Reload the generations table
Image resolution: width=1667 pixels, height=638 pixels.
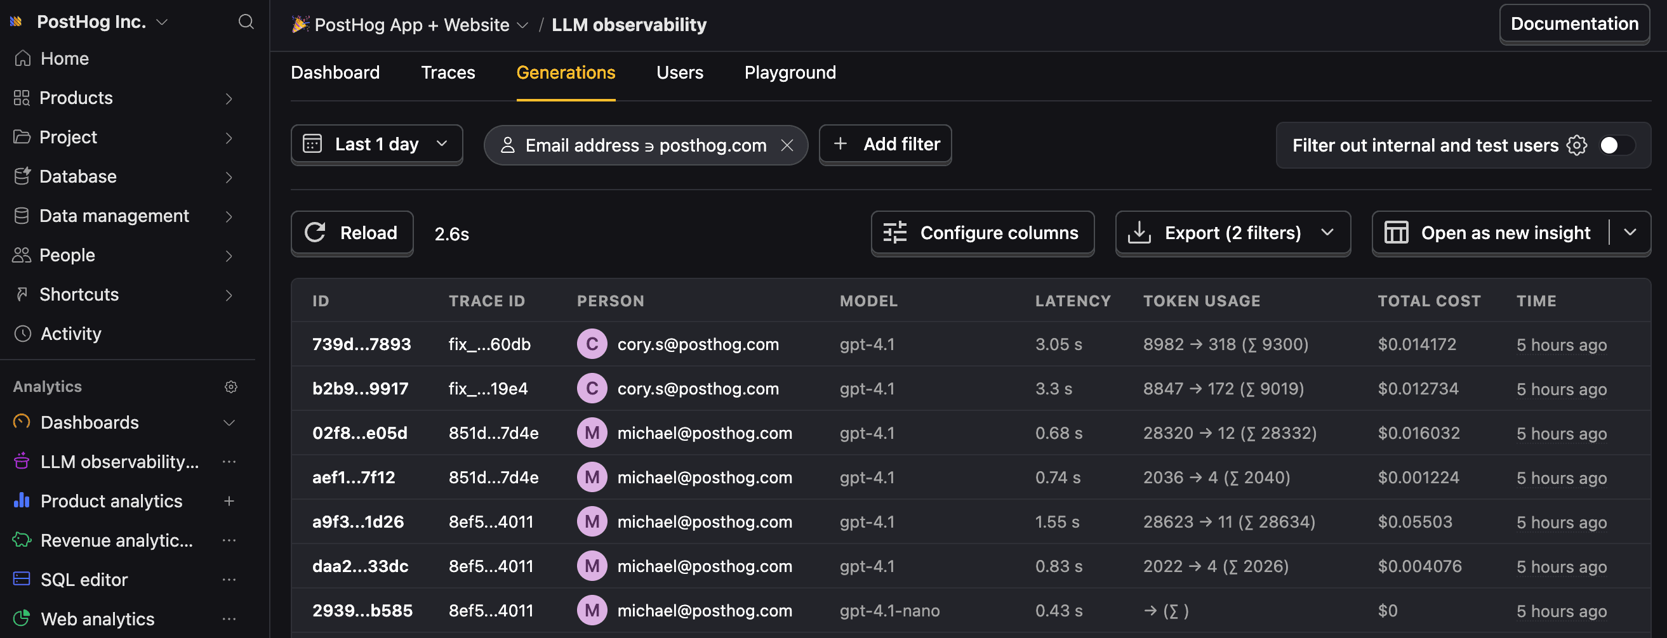click(352, 233)
